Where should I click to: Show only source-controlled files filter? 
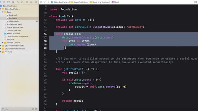pyautogui.click(x=36, y=109)
